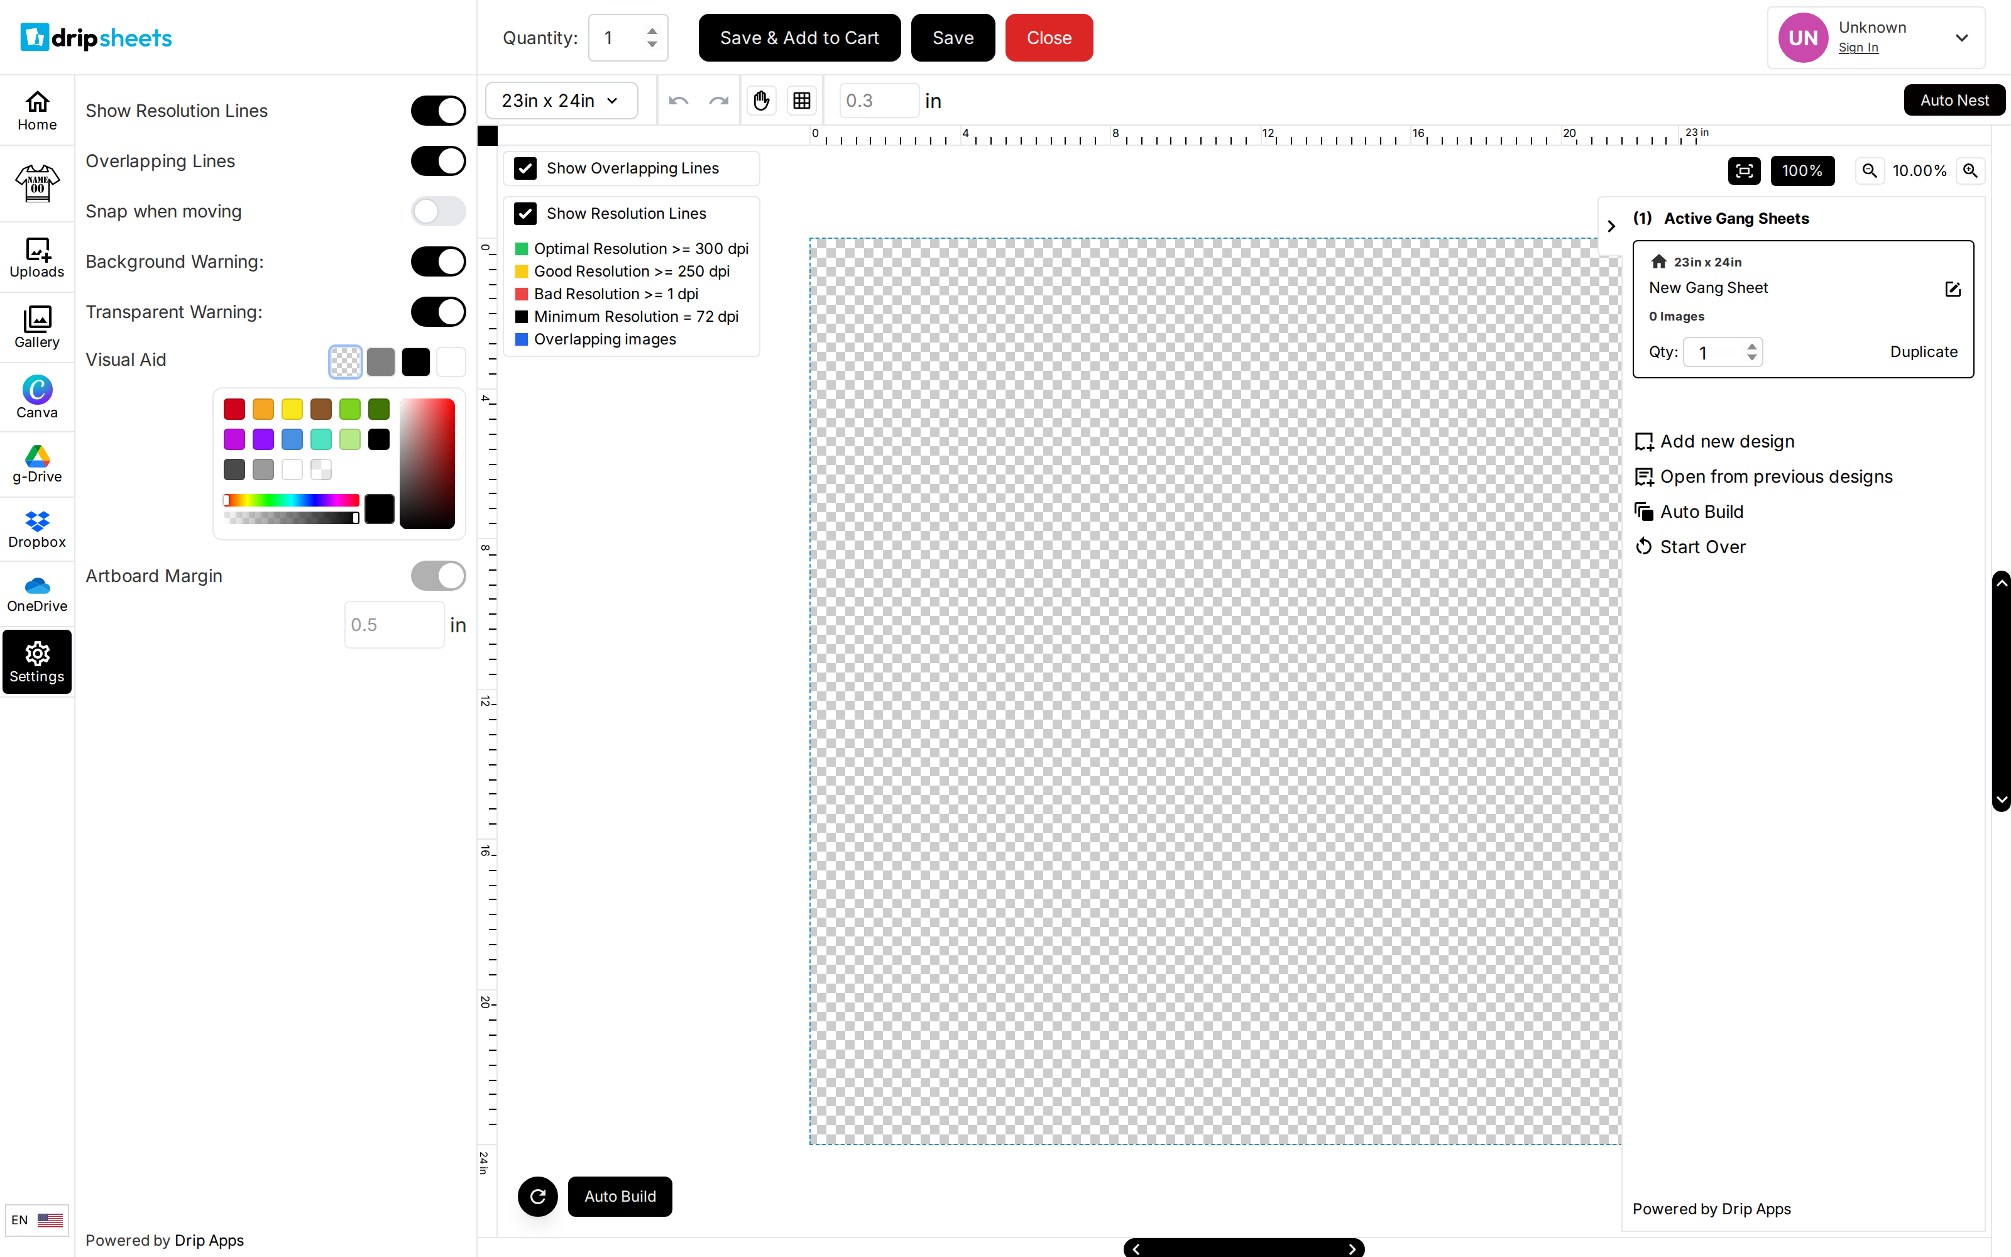
Task: Click the Auto Nest button
Action: coord(1954,101)
